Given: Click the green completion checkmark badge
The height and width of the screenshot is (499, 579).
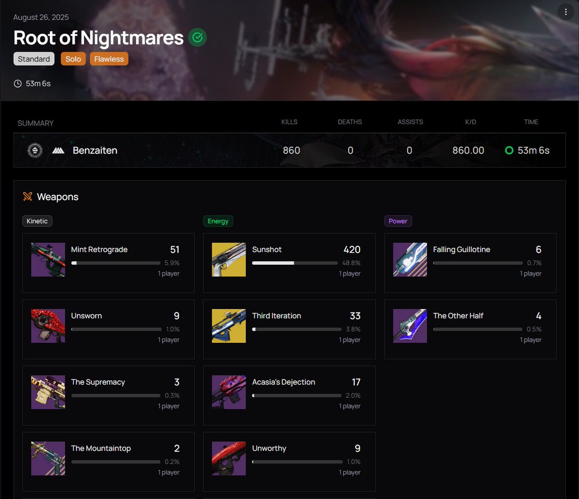Looking at the screenshot, I should coord(197,38).
